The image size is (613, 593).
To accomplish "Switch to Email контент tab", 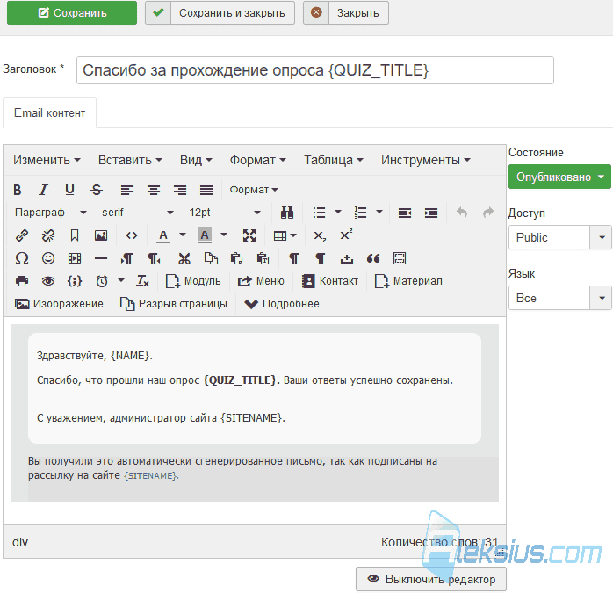I will [x=50, y=113].
